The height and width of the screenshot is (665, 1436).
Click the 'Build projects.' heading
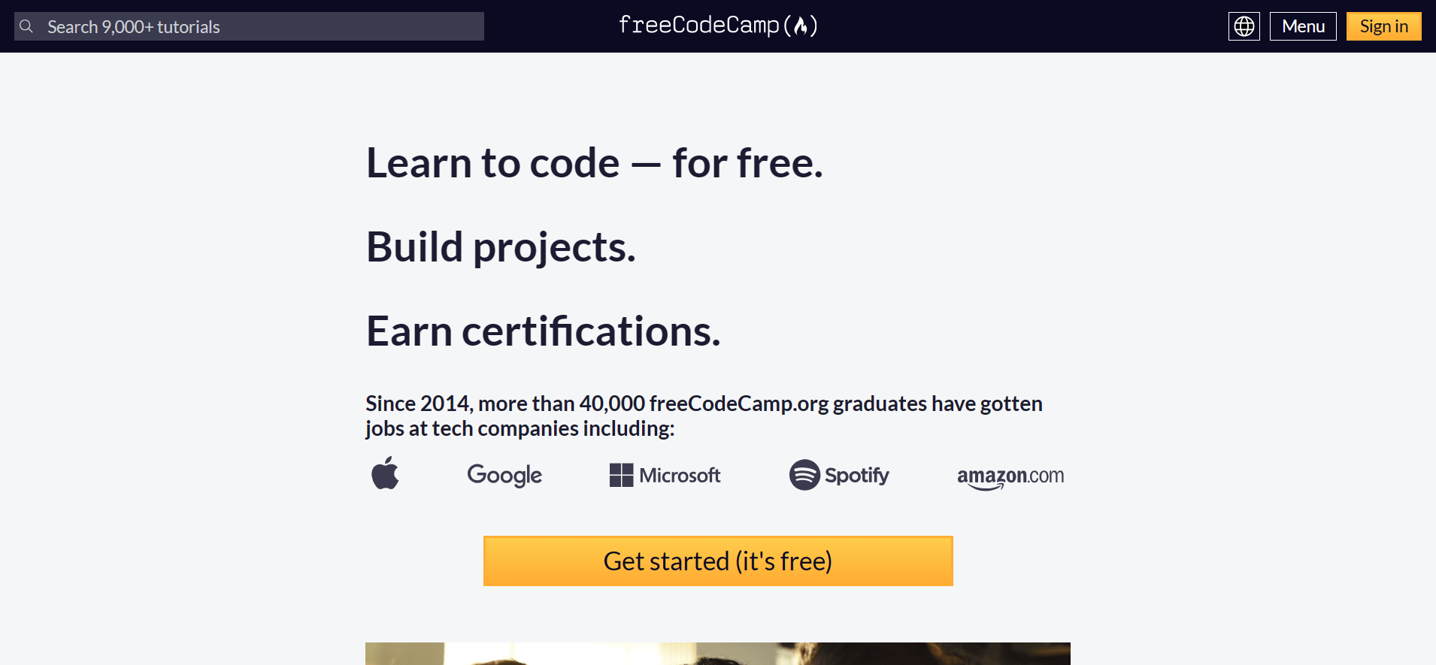501,247
